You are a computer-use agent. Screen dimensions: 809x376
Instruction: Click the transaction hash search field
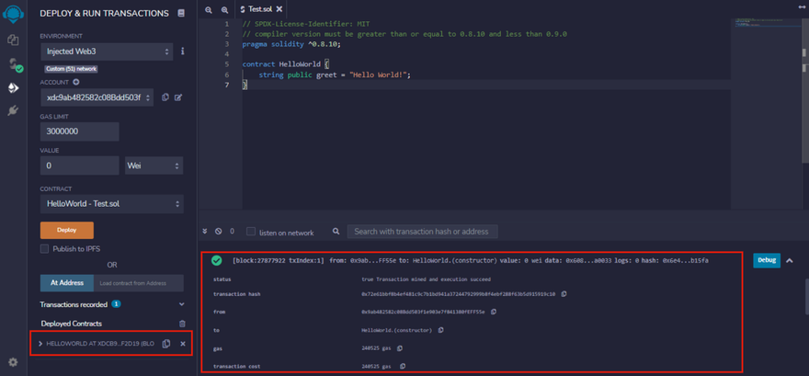click(422, 232)
